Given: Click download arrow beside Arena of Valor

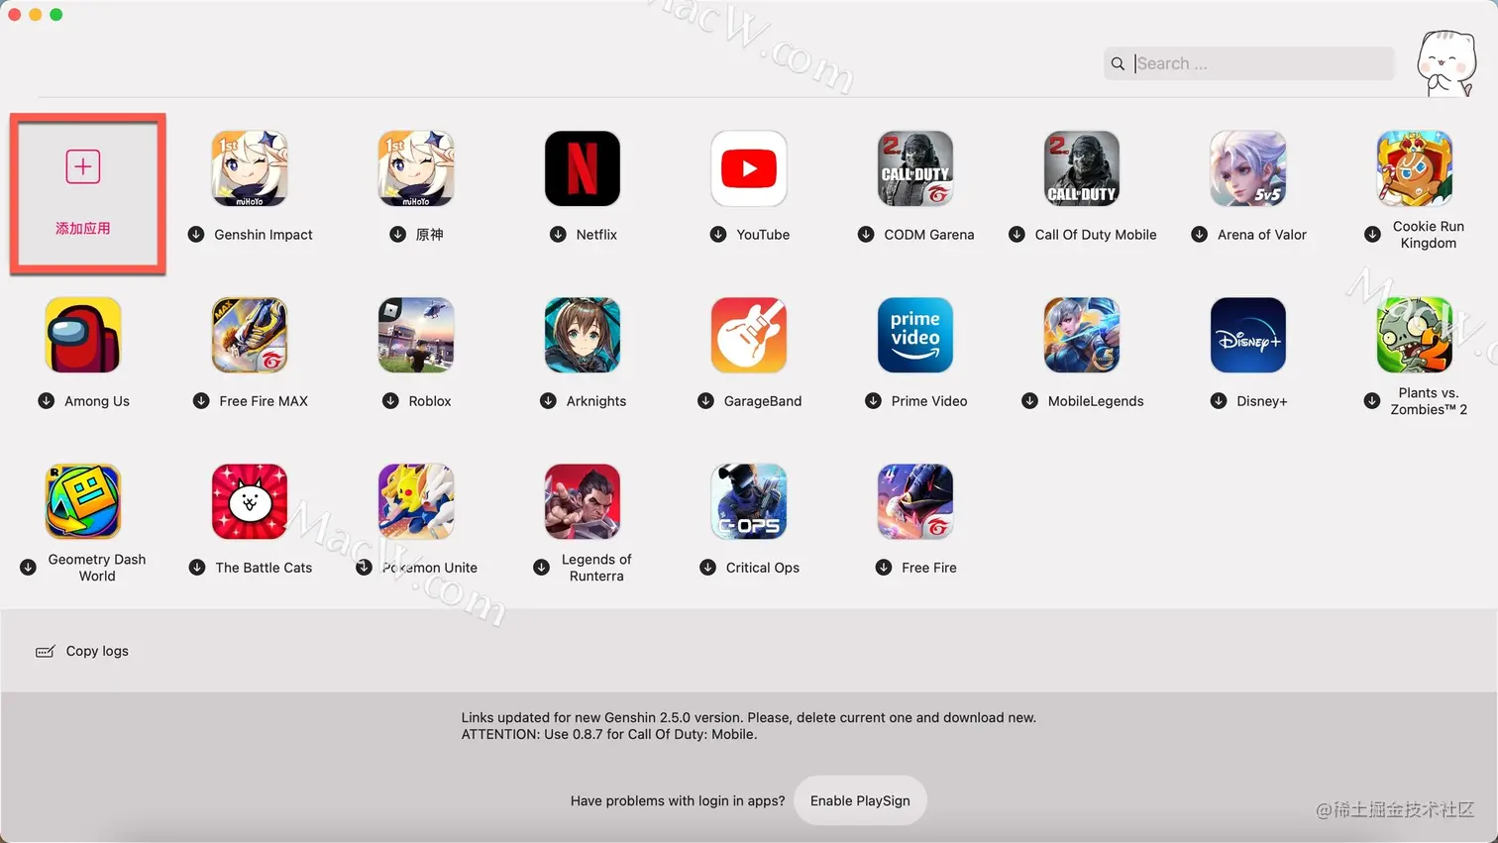Looking at the screenshot, I should click(1199, 235).
